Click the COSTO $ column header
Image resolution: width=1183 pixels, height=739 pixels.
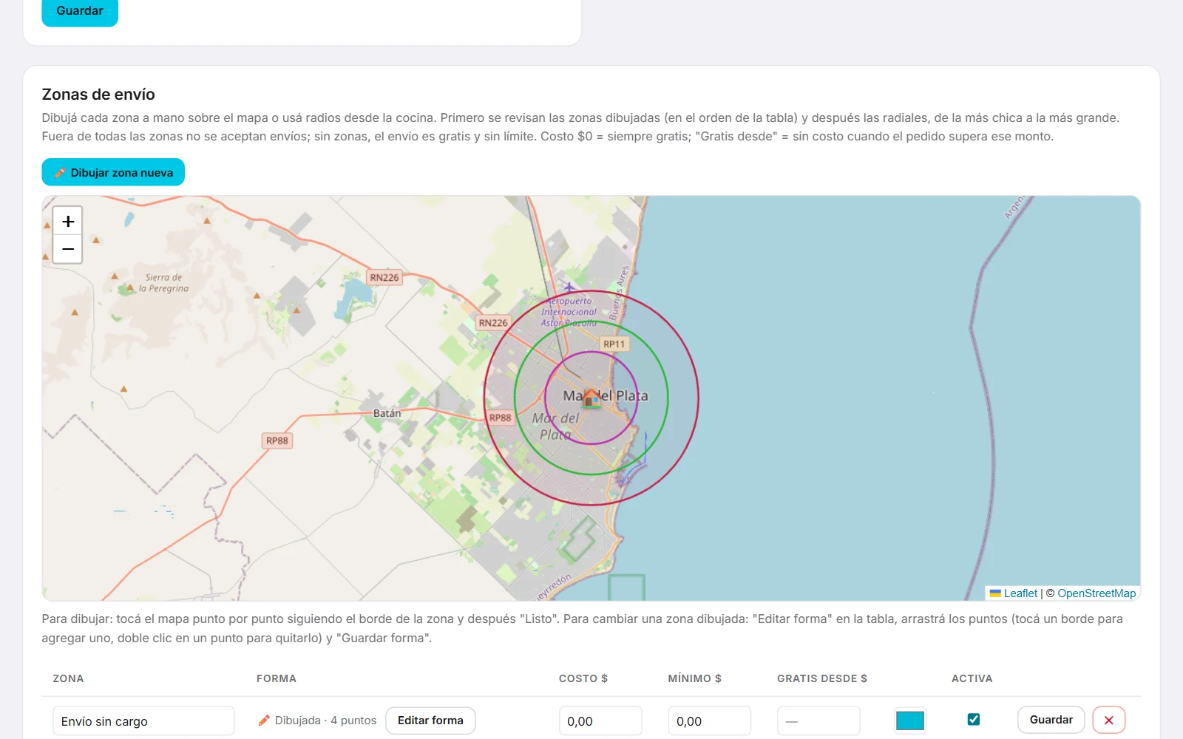[583, 678]
